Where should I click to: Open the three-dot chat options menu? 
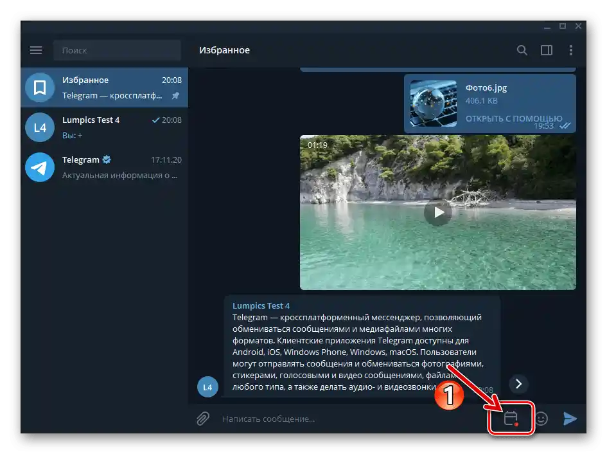click(572, 50)
